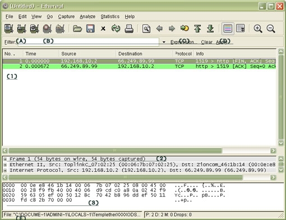Open the Analyze menu

click(87, 17)
